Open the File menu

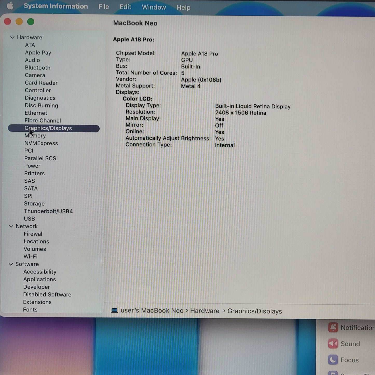[104, 7]
